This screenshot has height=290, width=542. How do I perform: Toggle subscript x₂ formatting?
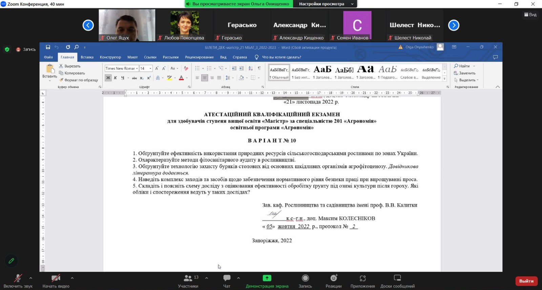[142, 78]
